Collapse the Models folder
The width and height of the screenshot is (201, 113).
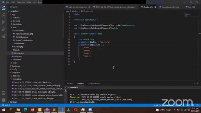16,50
